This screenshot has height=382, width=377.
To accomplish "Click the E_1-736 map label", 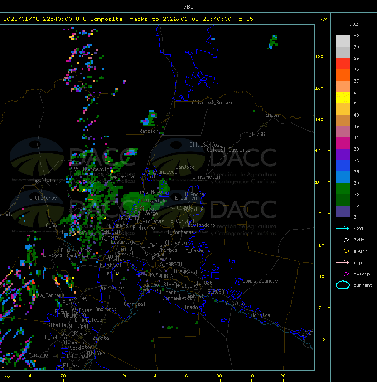I will pyautogui.click(x=255, y=134).
